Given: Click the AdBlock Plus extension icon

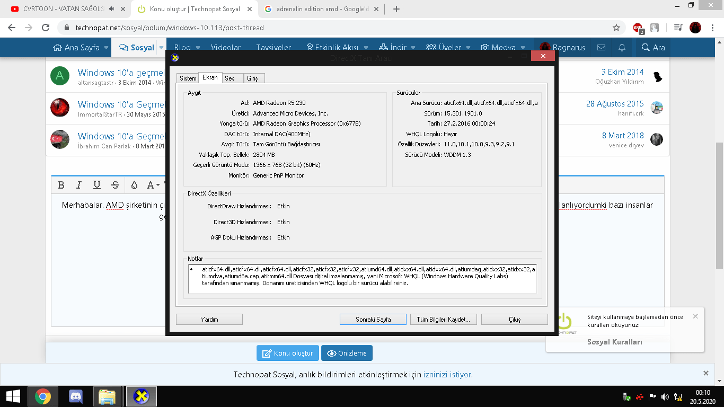Looking at the screenshot, I should coord(638,28).
